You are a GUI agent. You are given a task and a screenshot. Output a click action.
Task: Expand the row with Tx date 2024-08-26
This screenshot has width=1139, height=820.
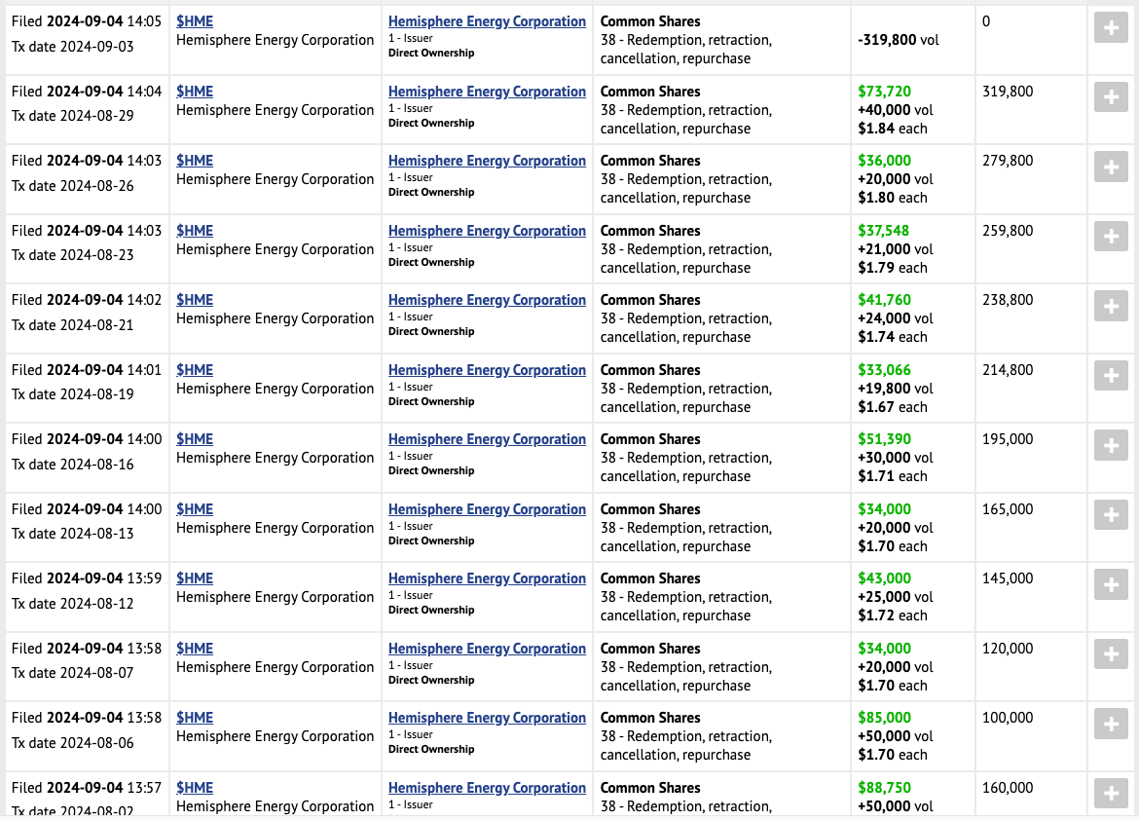tap(1111, 167)
